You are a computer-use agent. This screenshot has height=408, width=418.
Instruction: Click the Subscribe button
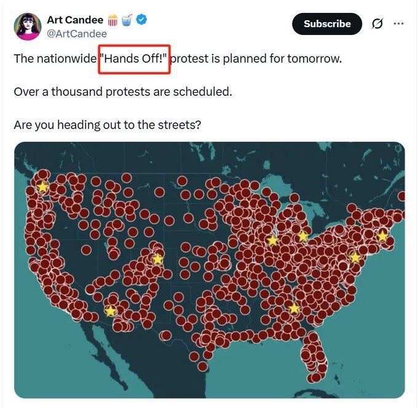[x=327, y=24]
